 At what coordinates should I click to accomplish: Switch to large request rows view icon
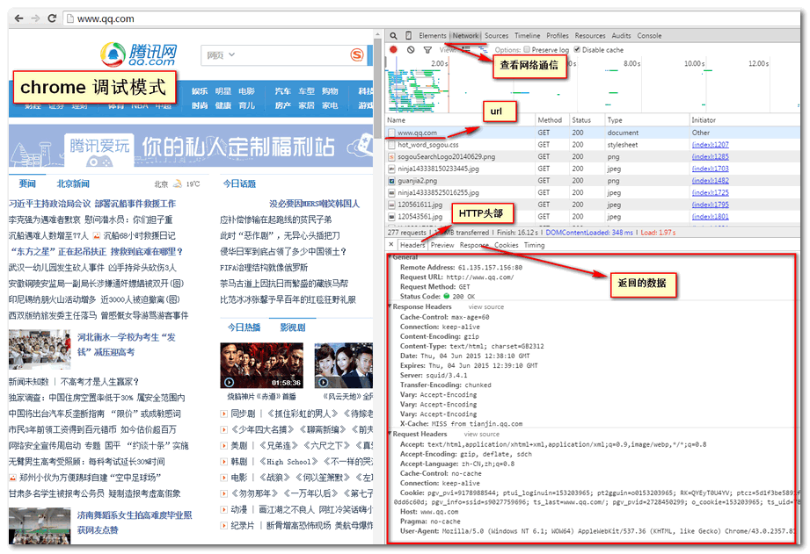466,49
